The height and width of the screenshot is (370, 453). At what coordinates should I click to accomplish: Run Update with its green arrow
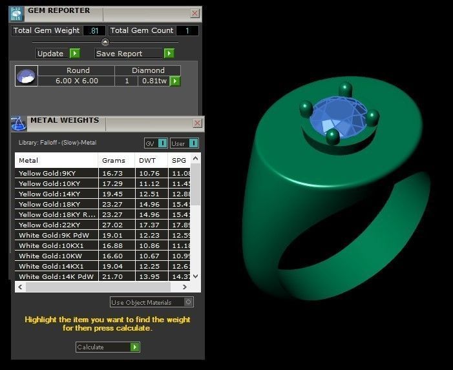pyautogui.click(x=75, y=54)
